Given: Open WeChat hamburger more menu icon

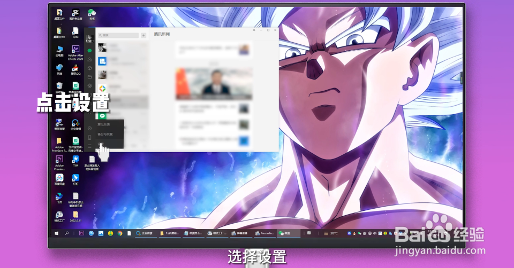Looking at the screenshot, I should pyautogui.click(x=89, y=146).
